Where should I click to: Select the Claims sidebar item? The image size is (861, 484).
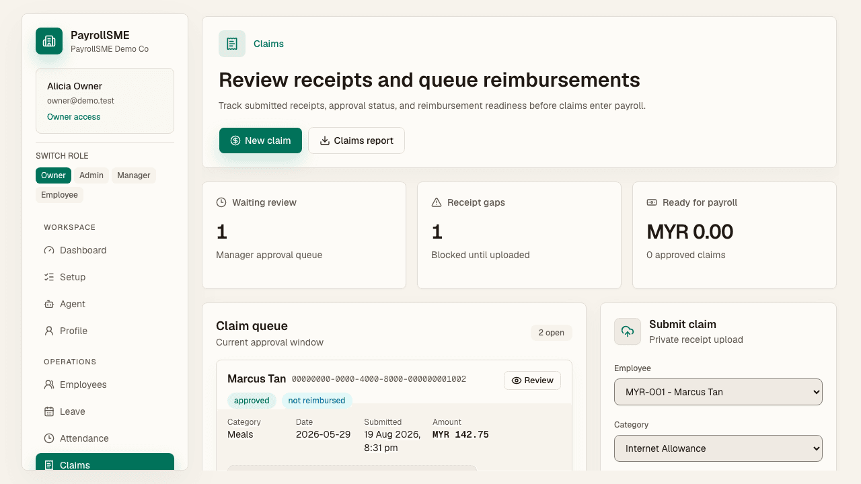point(105,463)
